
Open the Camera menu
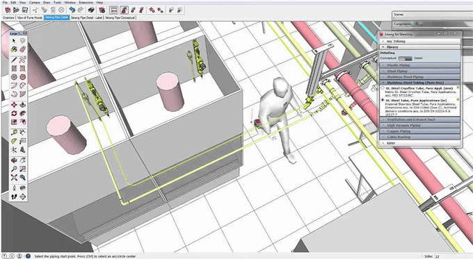click(34, 2)
